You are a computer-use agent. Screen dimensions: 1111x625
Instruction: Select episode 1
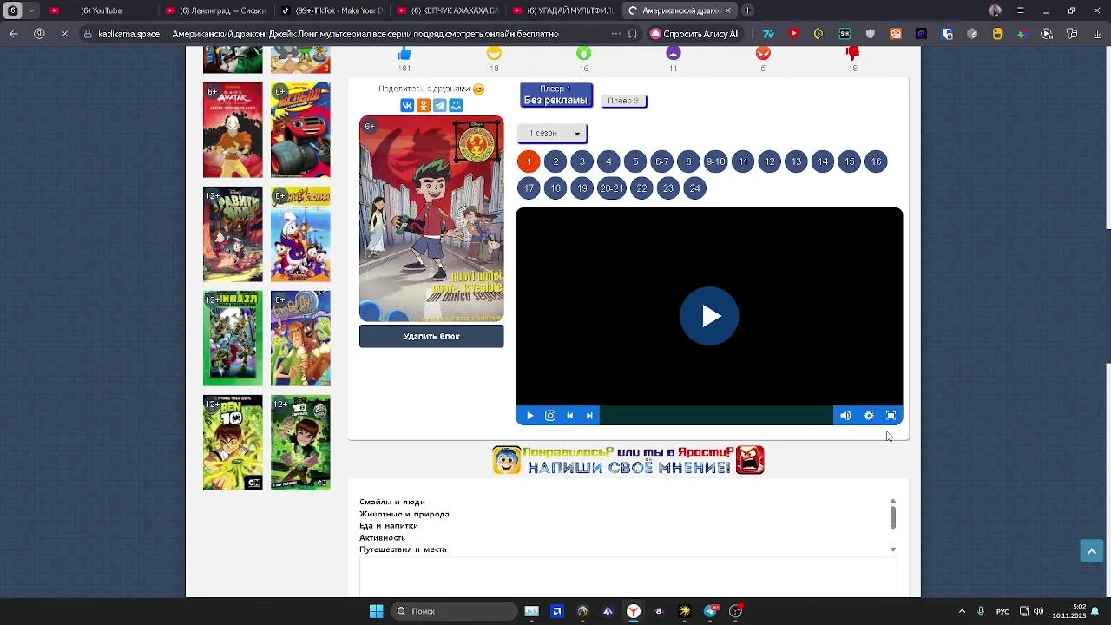529,161
